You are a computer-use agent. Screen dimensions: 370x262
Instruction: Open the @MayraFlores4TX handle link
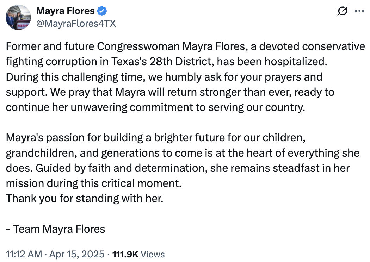pyautogui.click(x=76, y=24)
